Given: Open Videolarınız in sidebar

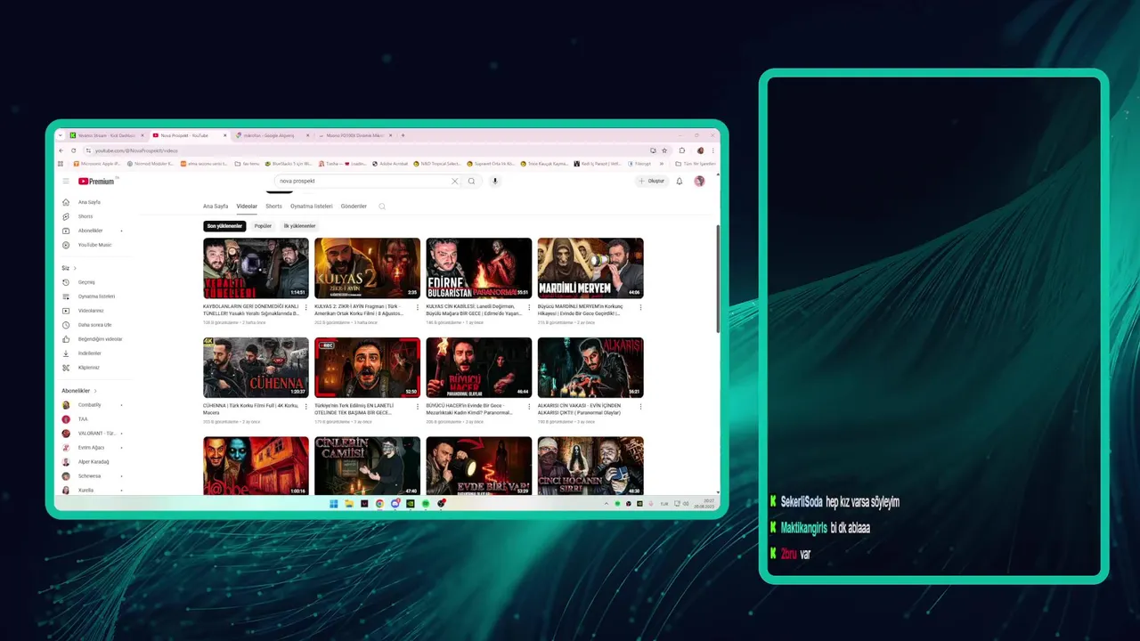Looking at the screenshot, I should 91,311.
